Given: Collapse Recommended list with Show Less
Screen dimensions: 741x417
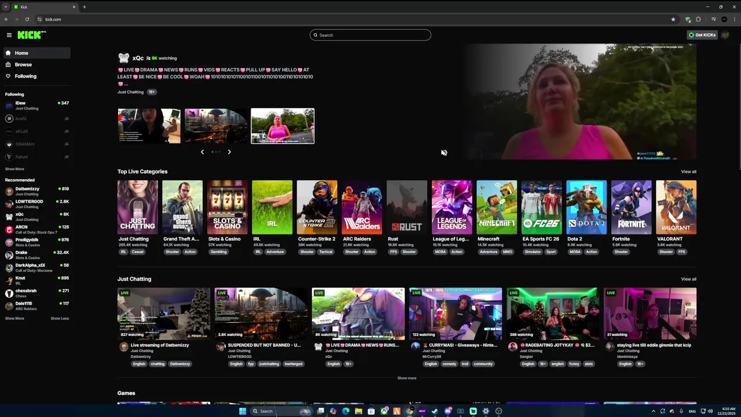Looking at the screenshot, I should [60, 319].
